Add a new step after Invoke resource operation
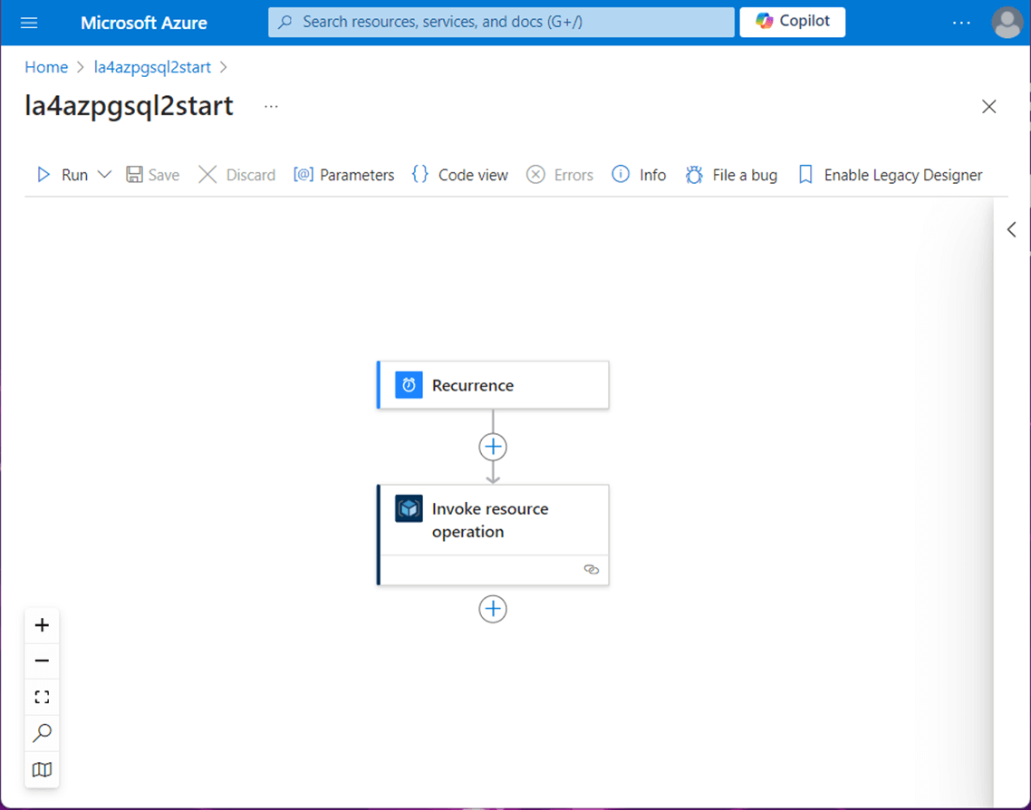The width and height of the screenshot is (1031, 810). pos(493,609)
